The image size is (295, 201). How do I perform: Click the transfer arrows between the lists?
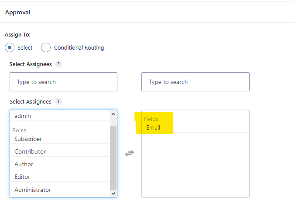(129, 153)
